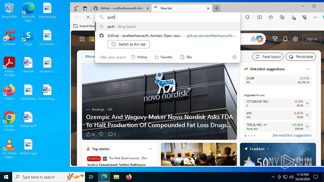Filter search by History

139,57
